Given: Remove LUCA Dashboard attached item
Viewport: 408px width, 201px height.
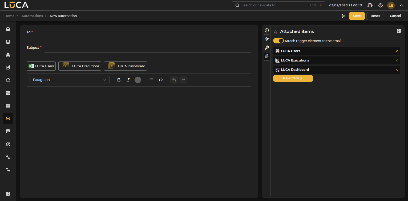Looking at the screenshot, I should 397,70.
